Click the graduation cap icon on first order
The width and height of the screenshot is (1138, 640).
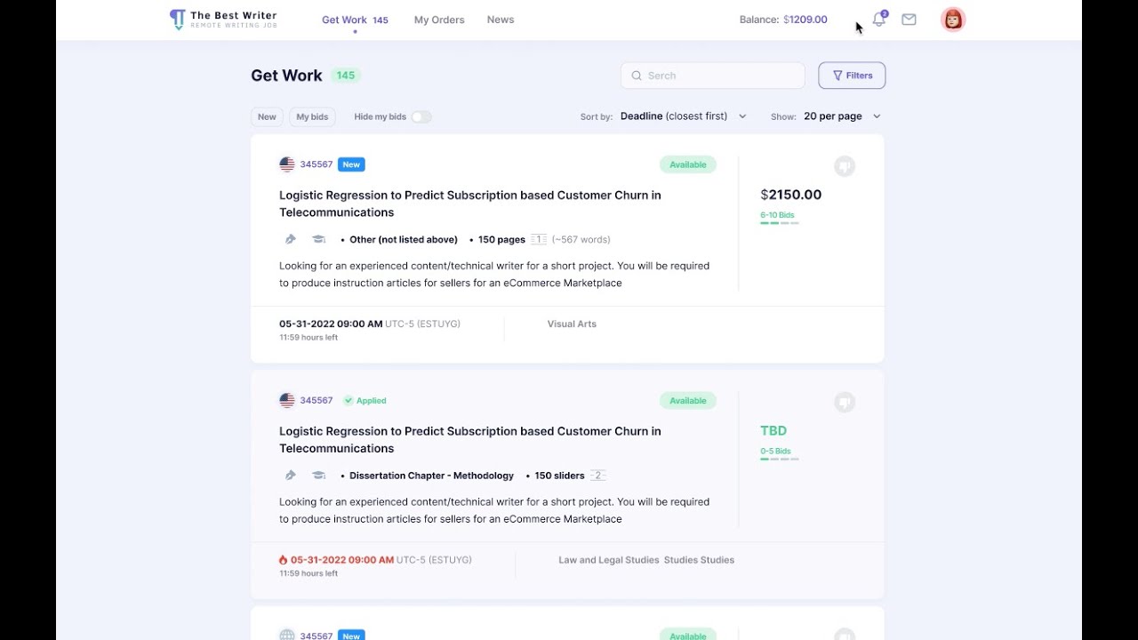pyautogui.click(x=318, y=239)
